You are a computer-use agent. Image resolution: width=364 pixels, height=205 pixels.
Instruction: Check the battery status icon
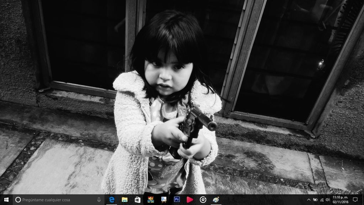pyautogui.click(x=315, y=200)
